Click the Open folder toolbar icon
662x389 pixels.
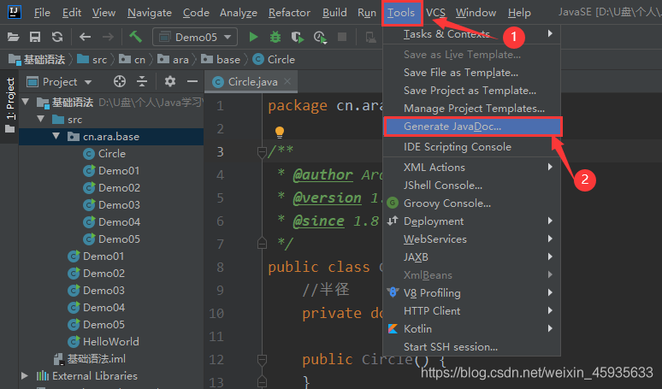point(13,37)
